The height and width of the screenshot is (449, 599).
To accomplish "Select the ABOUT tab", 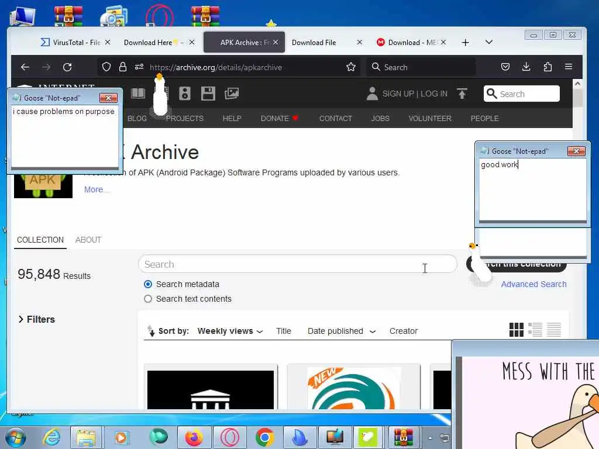I will click(88, 240).
